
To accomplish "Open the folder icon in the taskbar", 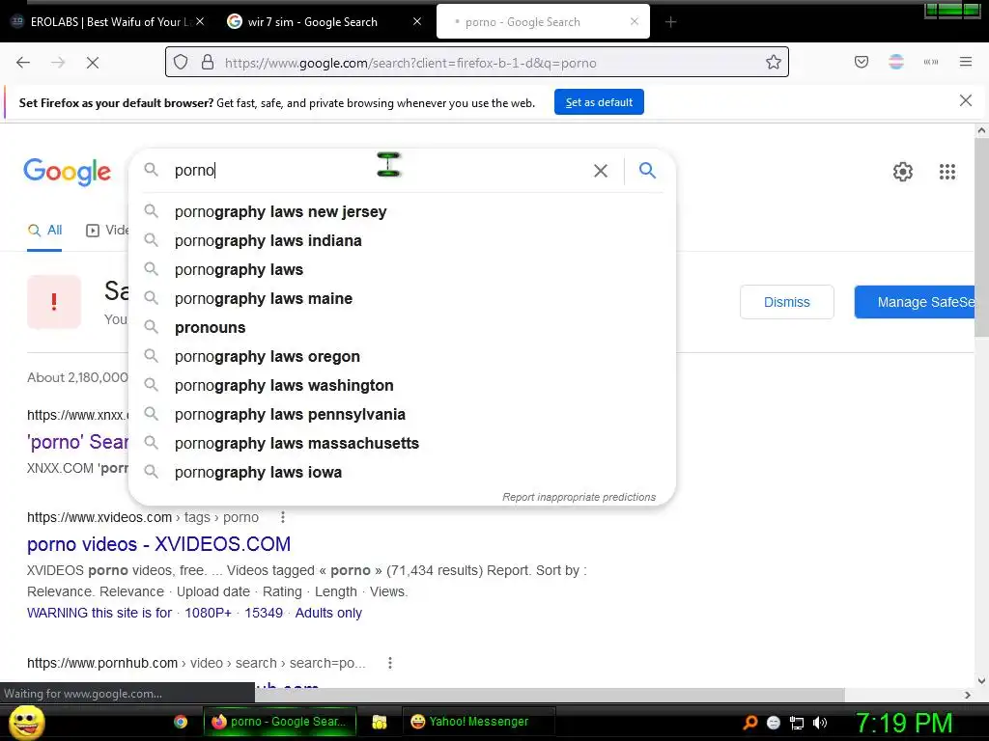I will click(x=379, y=722).
